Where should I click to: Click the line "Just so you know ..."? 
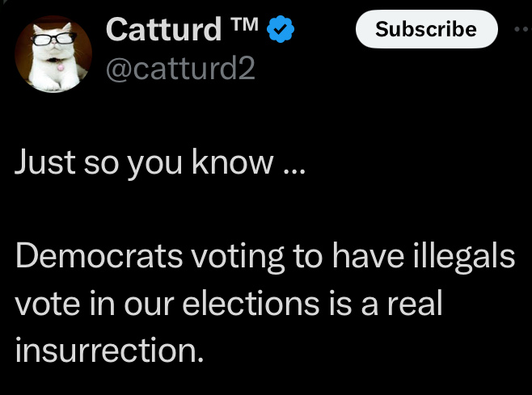tap(157, 164)
